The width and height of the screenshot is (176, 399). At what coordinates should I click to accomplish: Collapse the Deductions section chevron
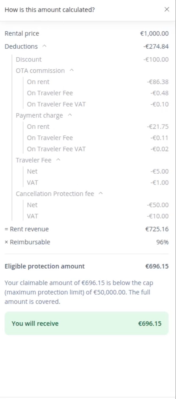coord(44,46)
